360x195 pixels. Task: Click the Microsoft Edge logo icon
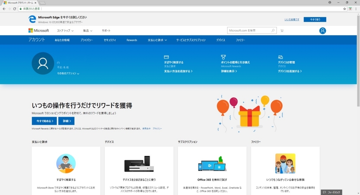pyautogui.click(x=32, y=19)
